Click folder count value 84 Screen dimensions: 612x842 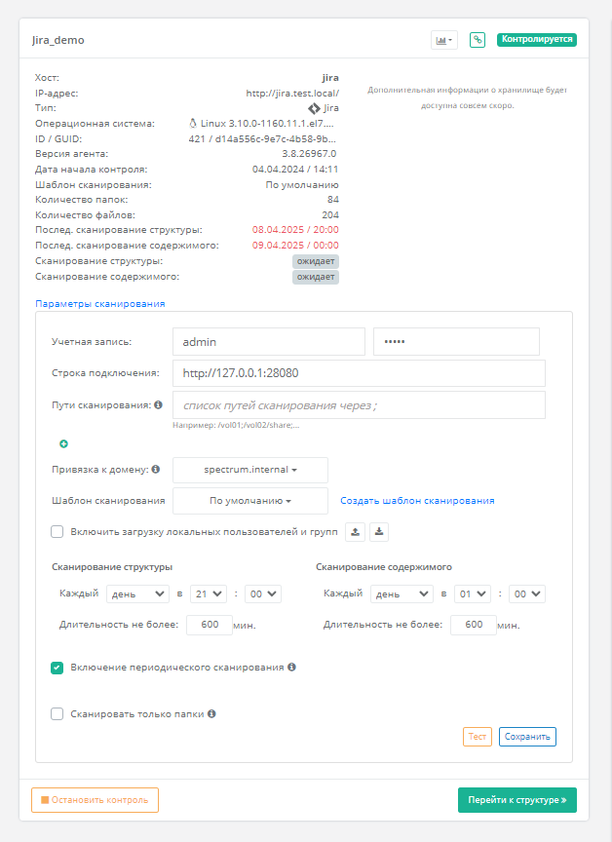click(333, 200)
